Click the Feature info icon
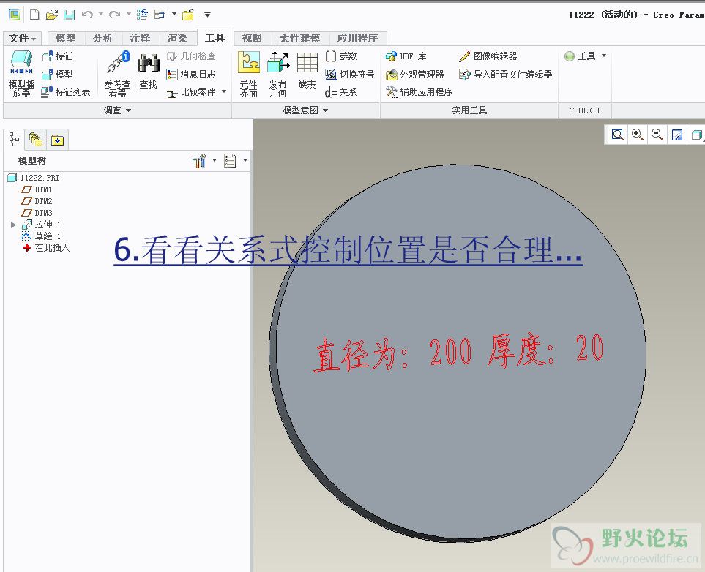This screenshot has height=572, width=705. coord(57,56)
